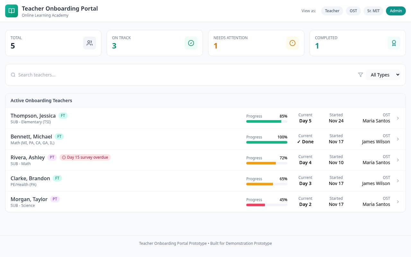Switch to the Teacher view
This screenshot has height=257, width=411.
coord(332,11)
